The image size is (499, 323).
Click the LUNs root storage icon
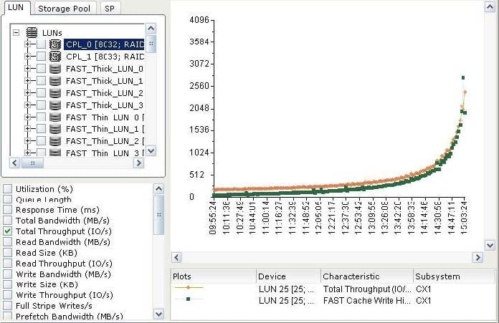tap(32, 32)
